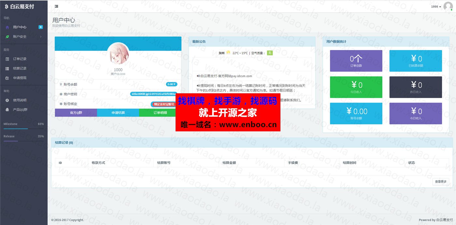Click the speaker icon before 白云易支付-官方网站

[x=198, y=76]
